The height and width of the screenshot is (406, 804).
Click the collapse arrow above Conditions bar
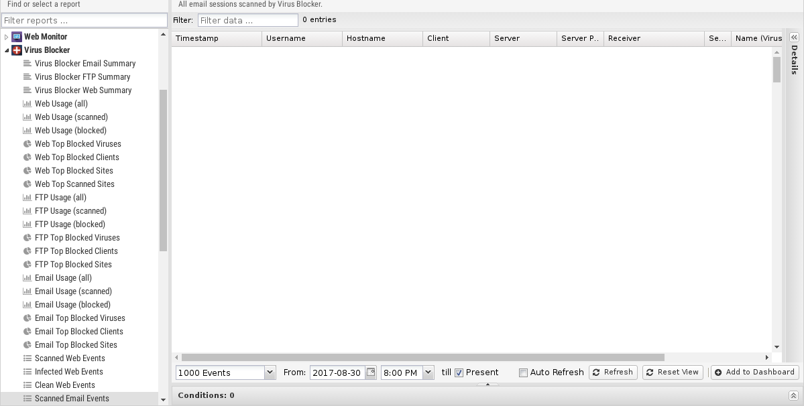(x=487, y=384)
